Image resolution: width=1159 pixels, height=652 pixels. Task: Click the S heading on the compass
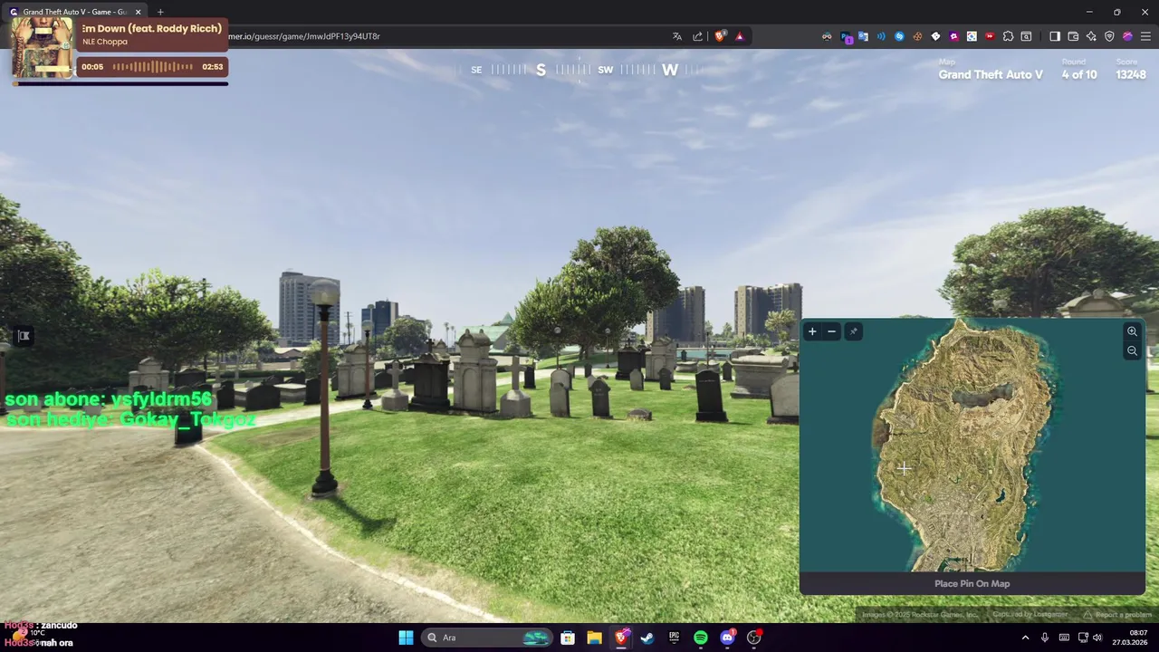541,70
